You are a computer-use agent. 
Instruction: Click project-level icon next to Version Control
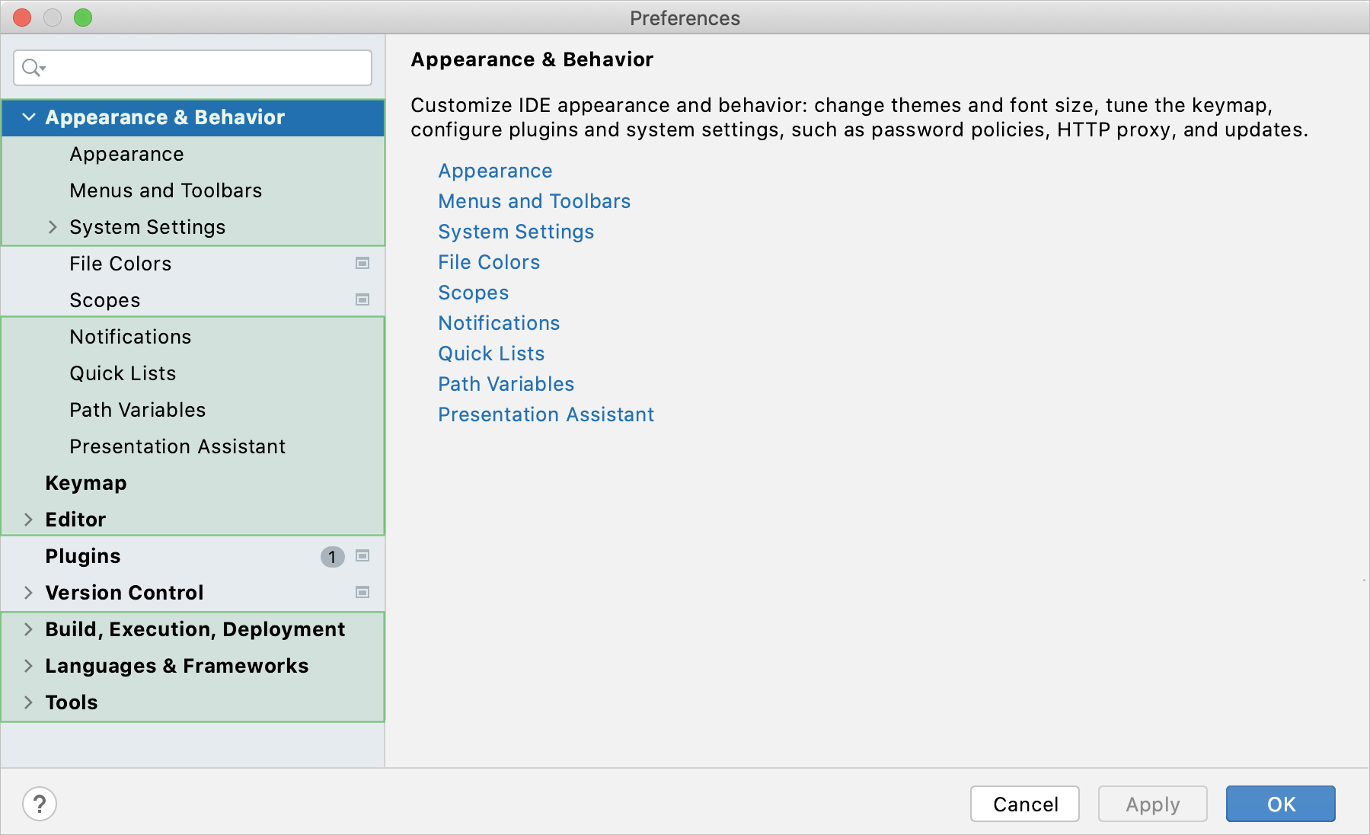tap(362, 593)
